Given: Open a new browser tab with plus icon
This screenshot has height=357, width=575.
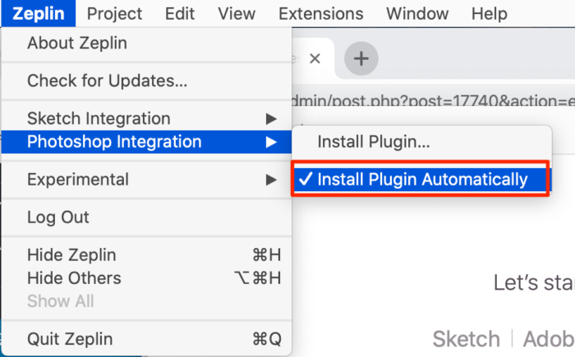Looking at the screenshot, I should tap(361, 58).
